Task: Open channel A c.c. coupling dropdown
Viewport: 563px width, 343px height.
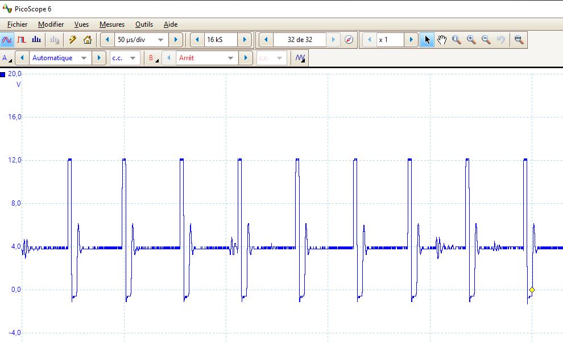Action: [124, 58]
